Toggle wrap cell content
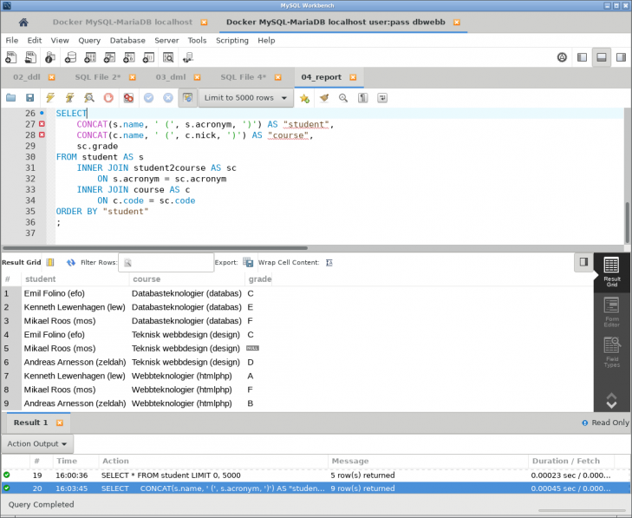The image size is (632, 518). click(329, 263)
